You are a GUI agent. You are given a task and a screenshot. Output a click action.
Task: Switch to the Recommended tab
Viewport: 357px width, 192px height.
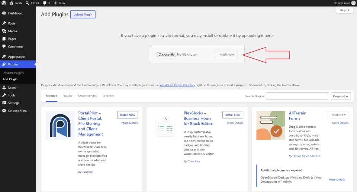coord(87,96)
